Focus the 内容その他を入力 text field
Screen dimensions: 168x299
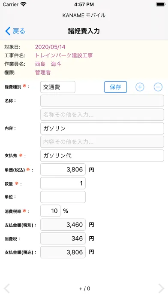[102, 142]
